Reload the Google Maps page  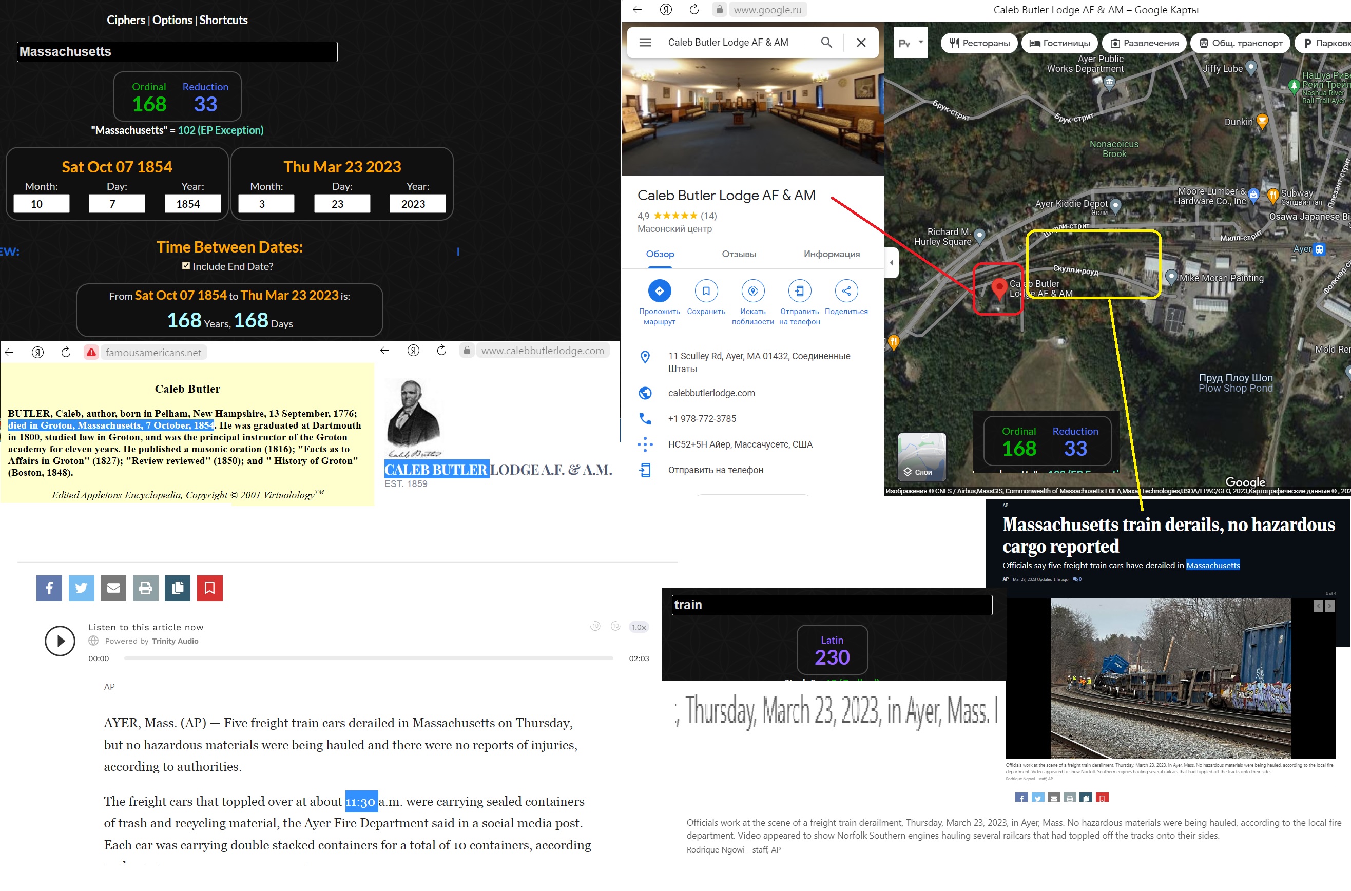click(693, 10)
